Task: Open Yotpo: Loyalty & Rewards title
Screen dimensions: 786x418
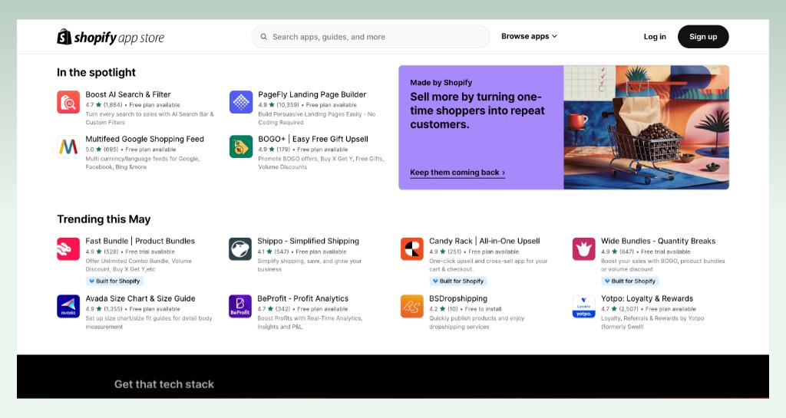Action: pyautogui.click(x=647, y=298)
